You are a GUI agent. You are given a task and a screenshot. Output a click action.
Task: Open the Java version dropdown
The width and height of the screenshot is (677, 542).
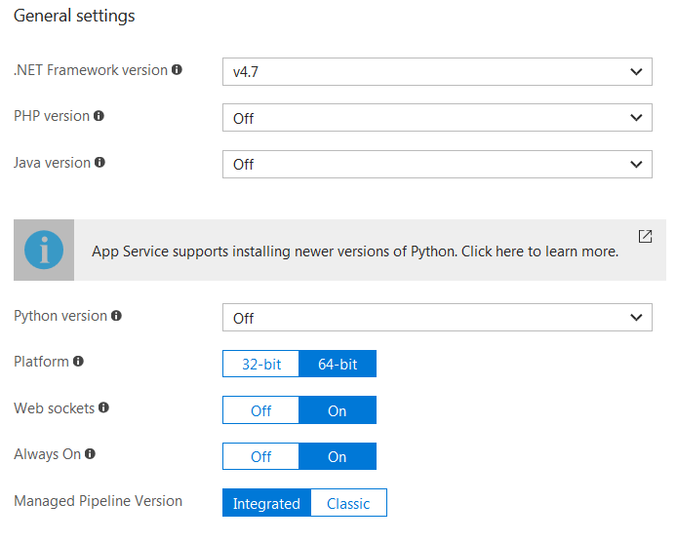click(437, 164)
